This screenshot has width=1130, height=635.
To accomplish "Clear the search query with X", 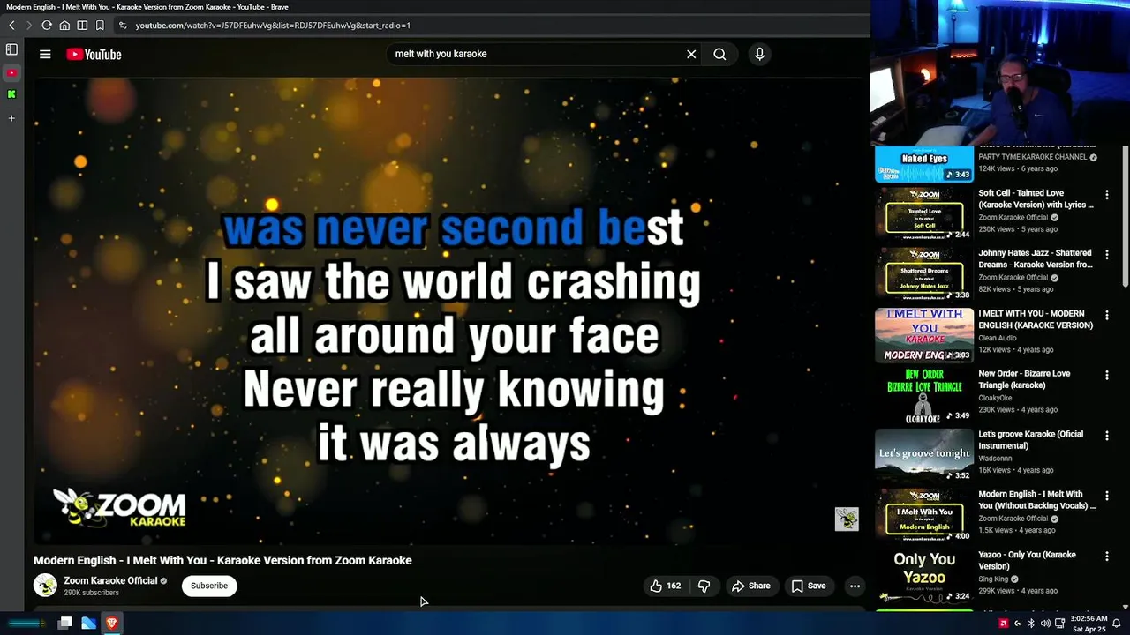I will click(691, 54).
